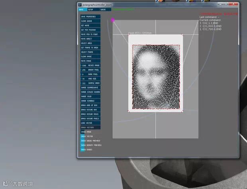Click the Resize Image number field
Image resolution: width=247 pixels, height=189 pixels.
84,65
